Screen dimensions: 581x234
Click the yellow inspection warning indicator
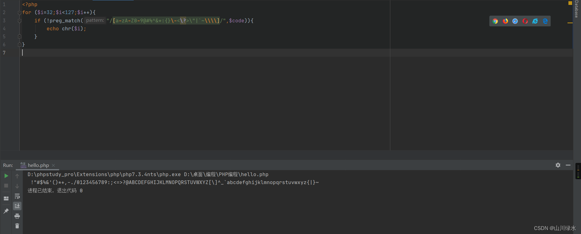tap(570, 3)
